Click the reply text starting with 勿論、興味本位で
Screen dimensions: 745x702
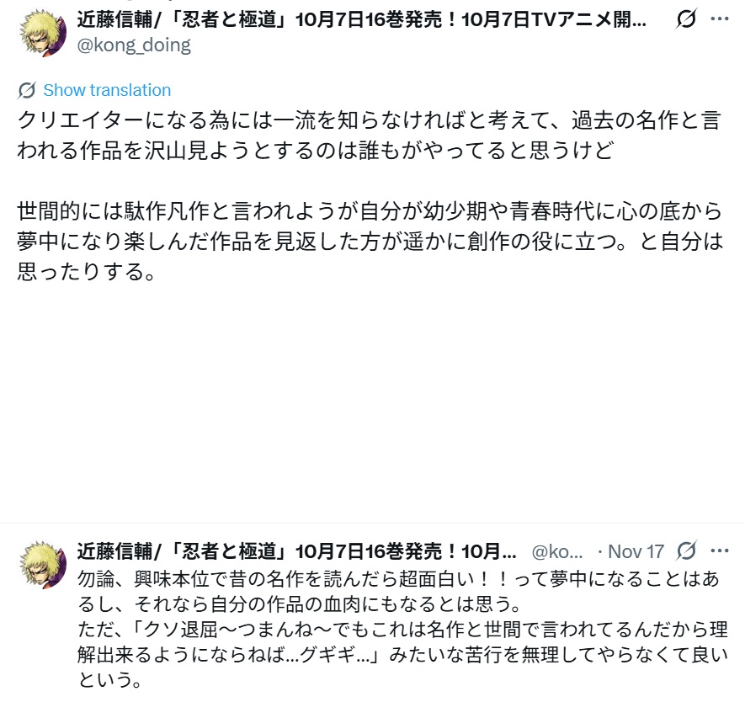[369, 591]
